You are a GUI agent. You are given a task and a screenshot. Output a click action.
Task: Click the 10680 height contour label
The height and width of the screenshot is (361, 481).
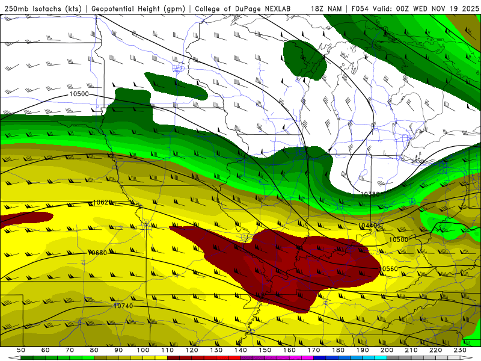coord(97,253)
